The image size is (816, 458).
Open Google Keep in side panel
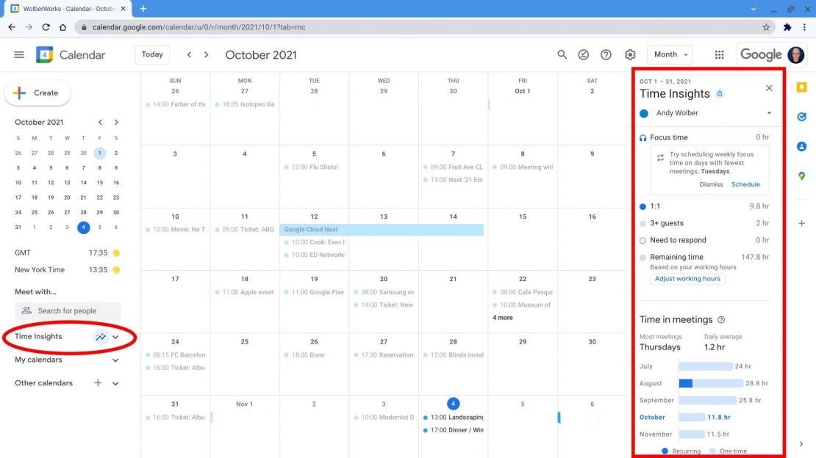801,87
